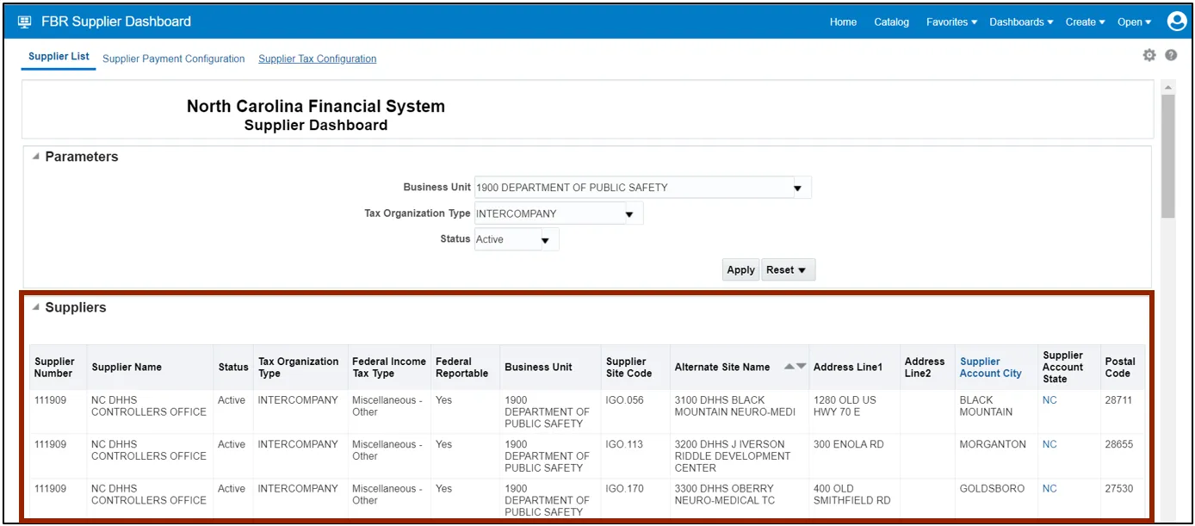Open the Favorites menu
The width and height of the screenshot is (1195, 526).
coord(951,22)
